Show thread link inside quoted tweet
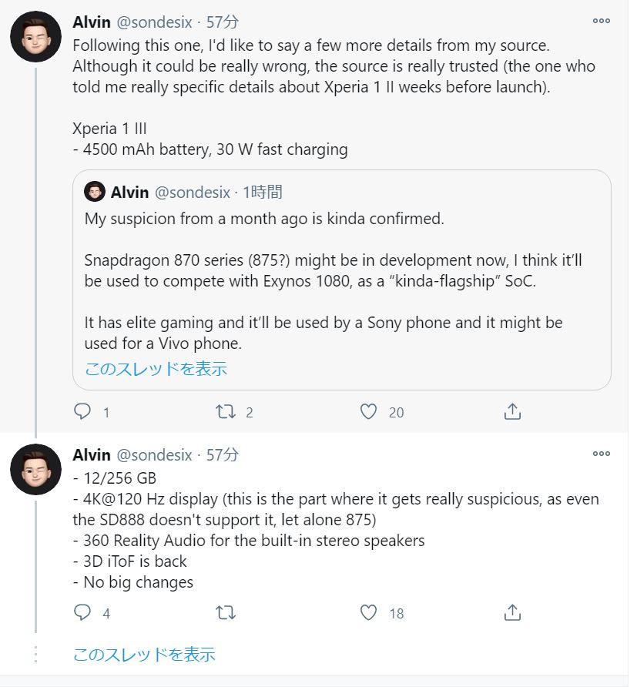637x687 pixels. (x=156, y=369)
